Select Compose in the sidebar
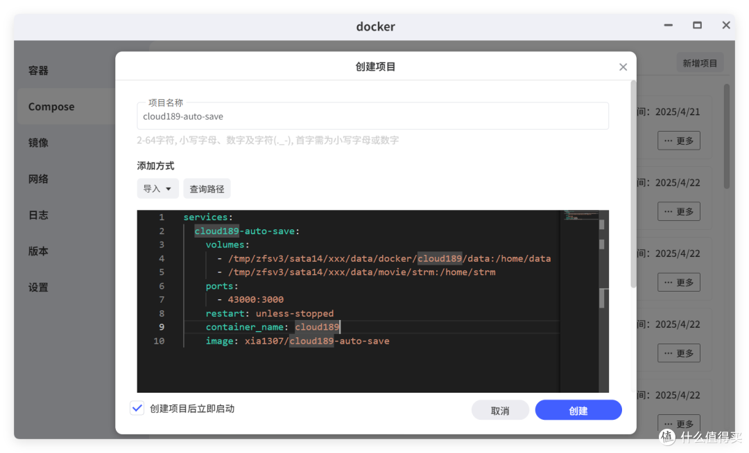This screenshot has width=749, height=453. coord(51,107)
